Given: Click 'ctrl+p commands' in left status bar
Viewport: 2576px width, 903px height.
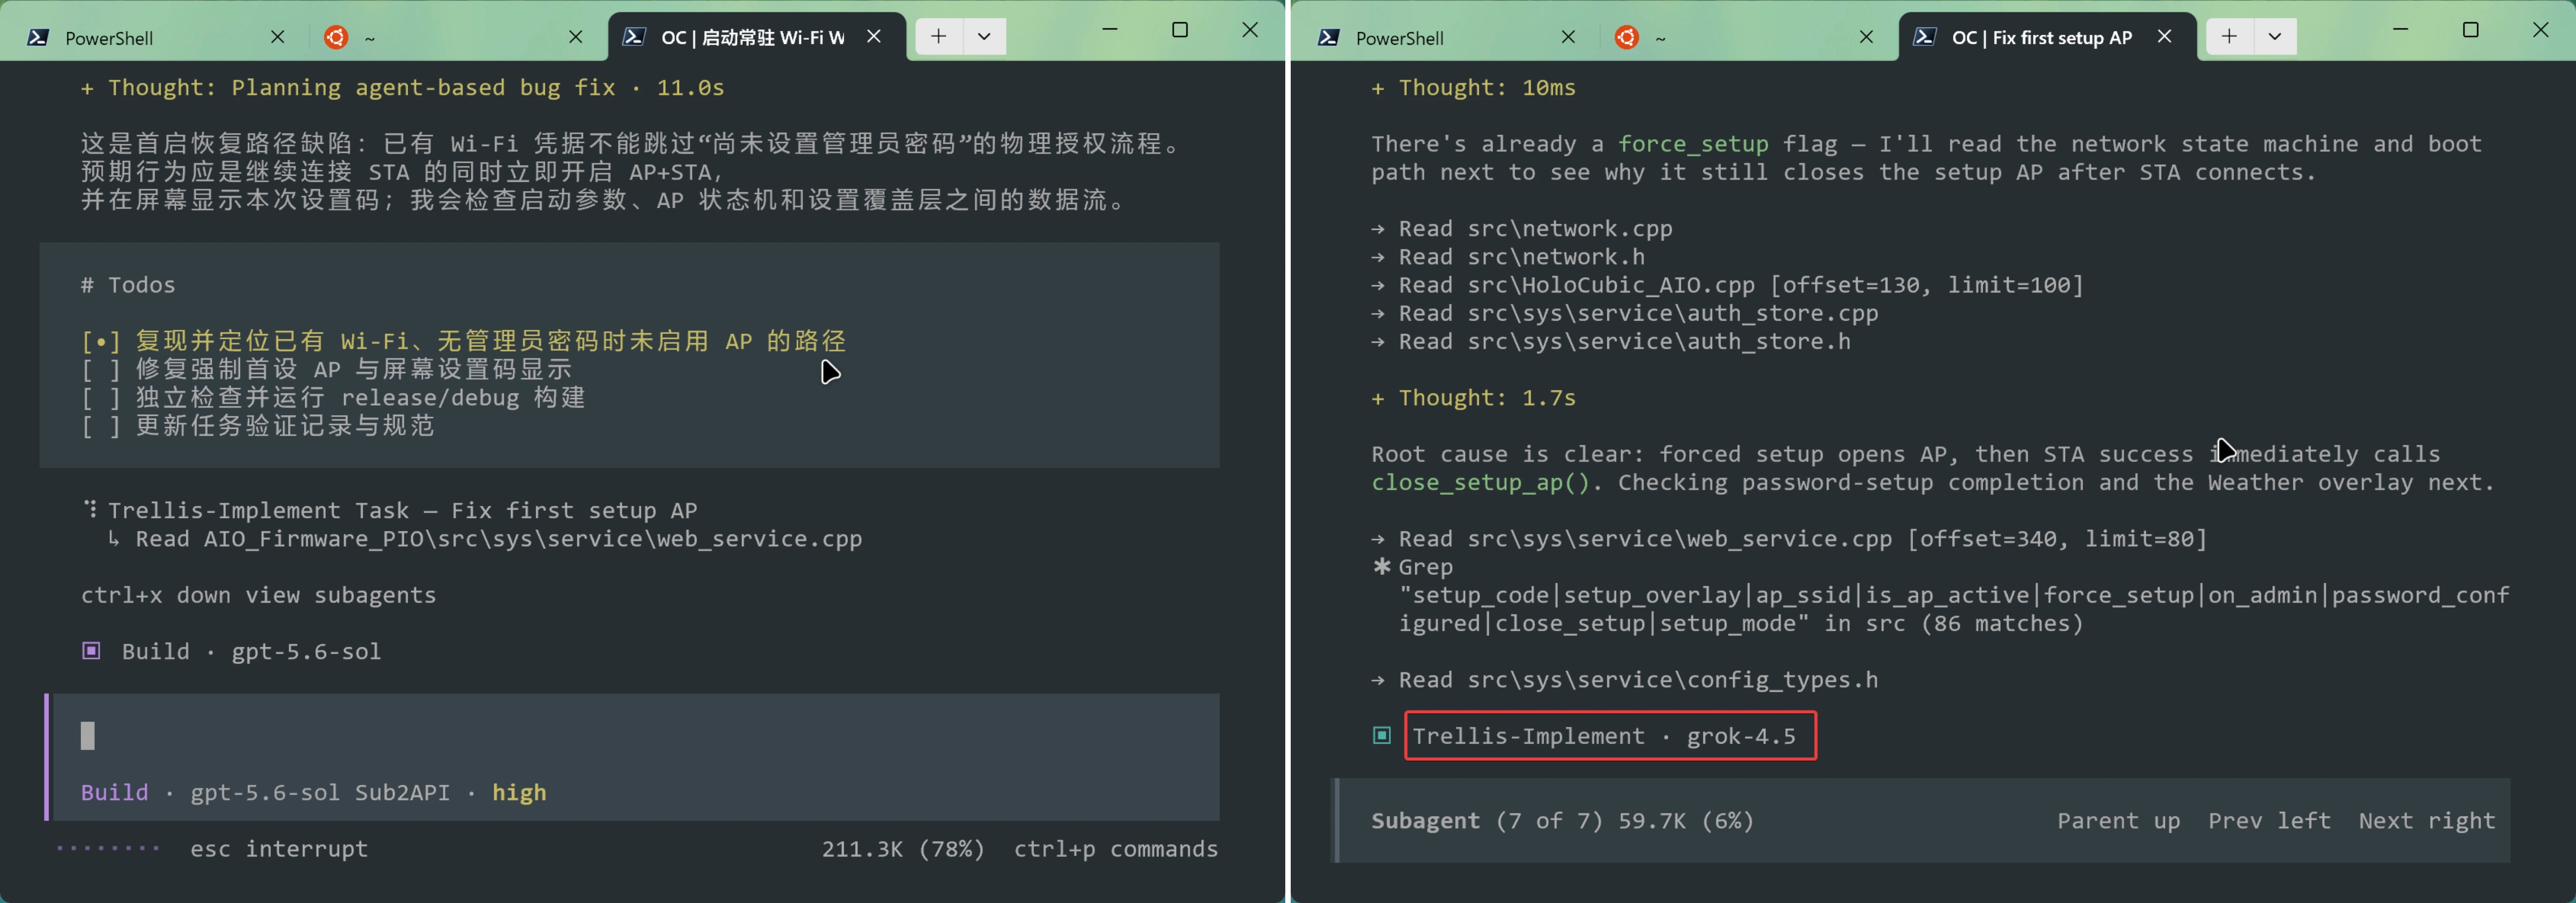Looking at the screenshot, I should 1116,849.
